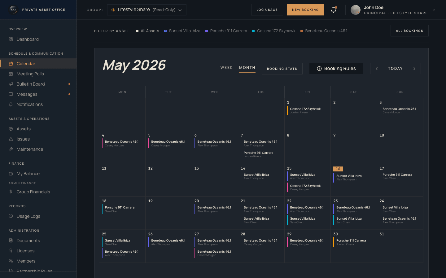Image resolution: width=446 pixels, height=278 pixels.
Task: Filter by Porsche 911 Carrera
Action: point(226,31)
